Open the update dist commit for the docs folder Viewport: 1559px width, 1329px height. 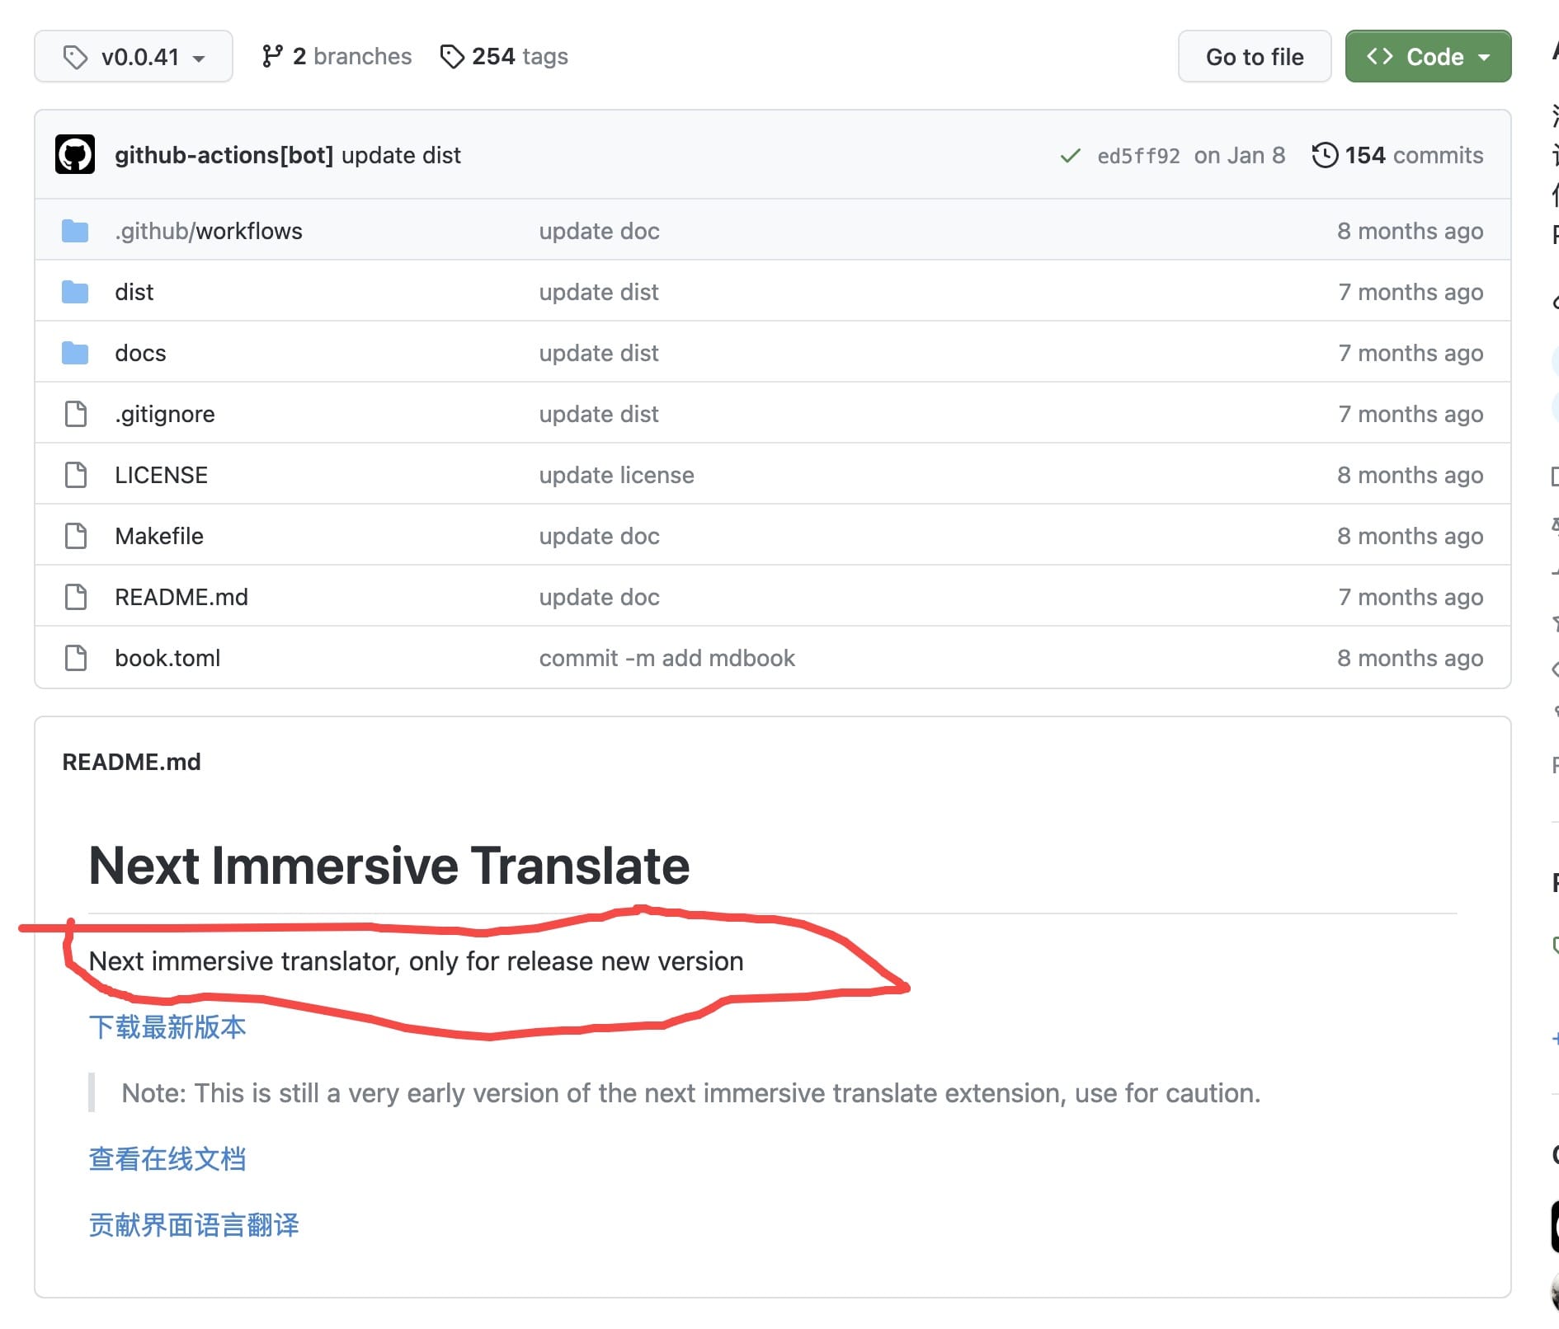pos(599,353)
